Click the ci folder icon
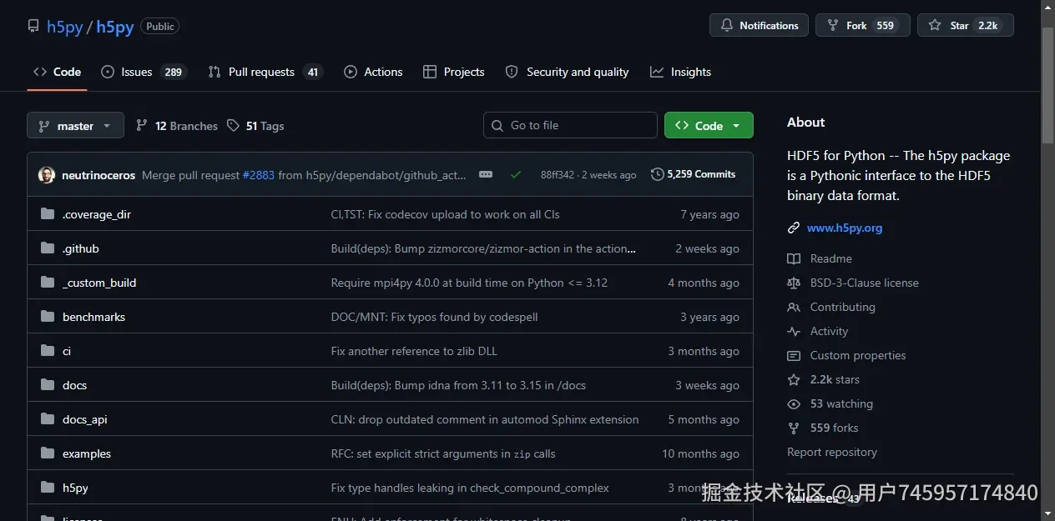 pyautogui.click(x=48, y=351)
